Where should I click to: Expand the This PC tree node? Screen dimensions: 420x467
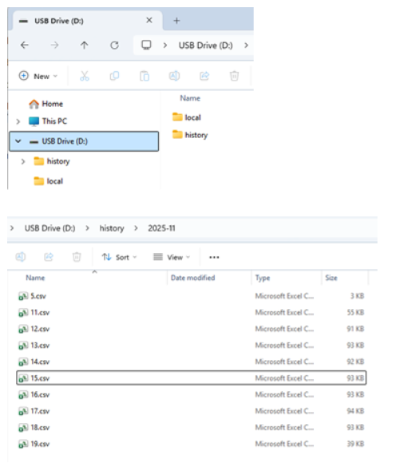(x=18, y=121)
